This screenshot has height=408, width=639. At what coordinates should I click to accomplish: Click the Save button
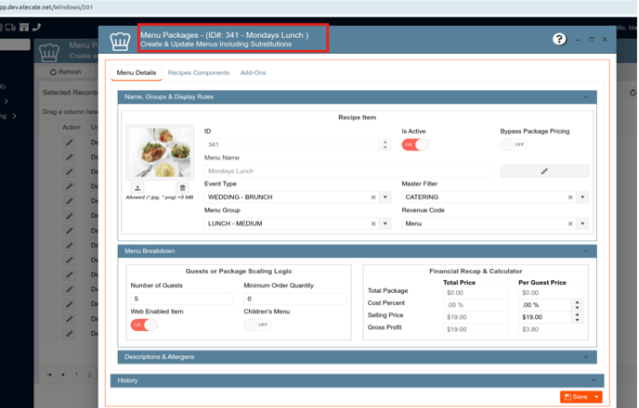pos(576,397)
